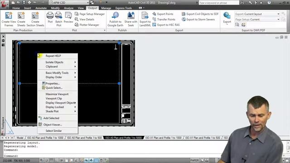Choose Repeat HELP in context menu

coord(58,56)
